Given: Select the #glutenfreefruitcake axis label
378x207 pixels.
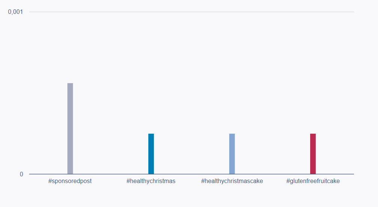Looking at the screenshot, I should click(x=313, y=181).
